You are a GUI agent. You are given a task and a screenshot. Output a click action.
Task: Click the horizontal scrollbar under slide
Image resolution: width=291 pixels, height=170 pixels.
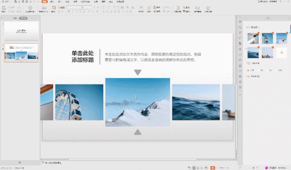(x=132, y=160)
